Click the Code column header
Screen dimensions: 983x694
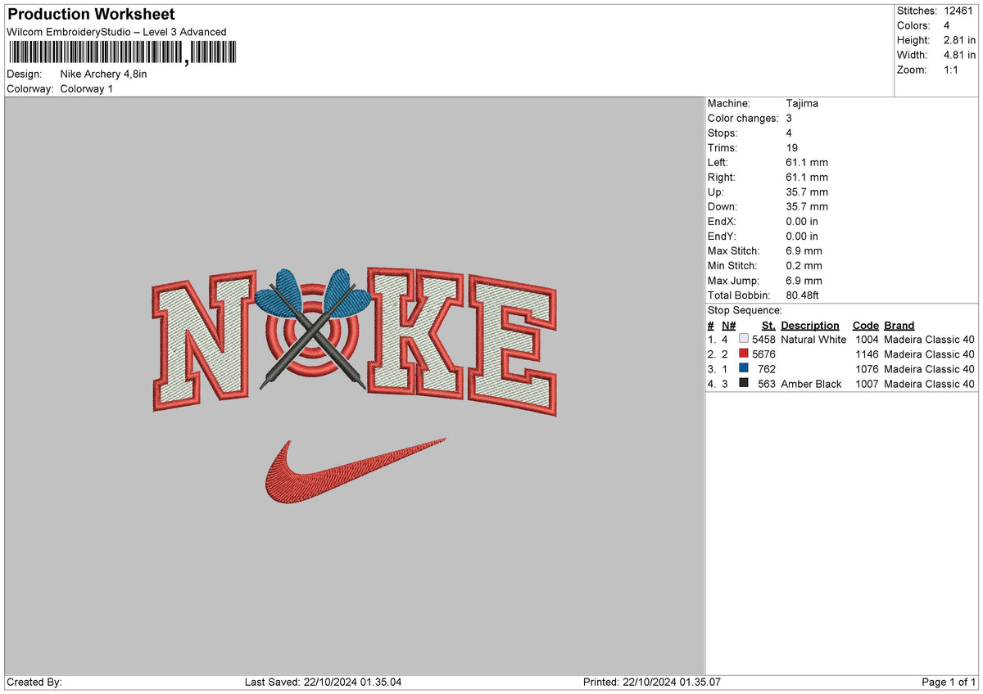click(x=866, y=325)
